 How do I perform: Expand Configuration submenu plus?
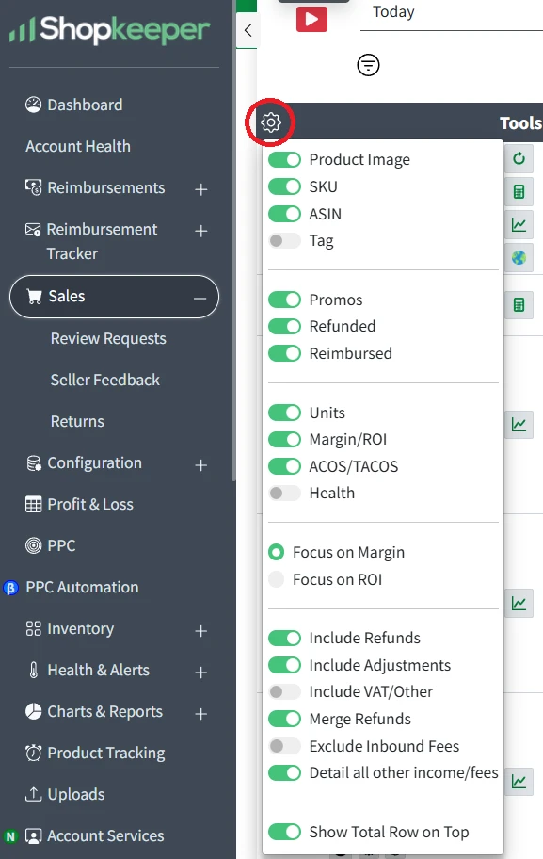point(200,465)
